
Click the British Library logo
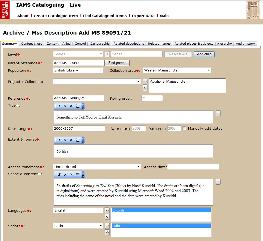(x=5, y=10)
